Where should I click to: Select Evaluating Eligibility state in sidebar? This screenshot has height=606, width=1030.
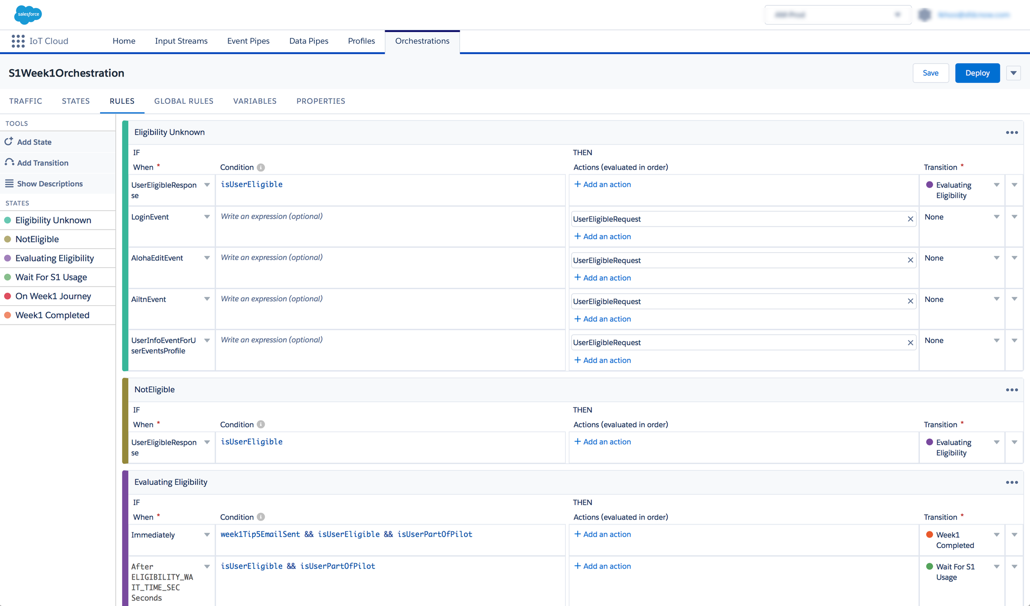58,258
